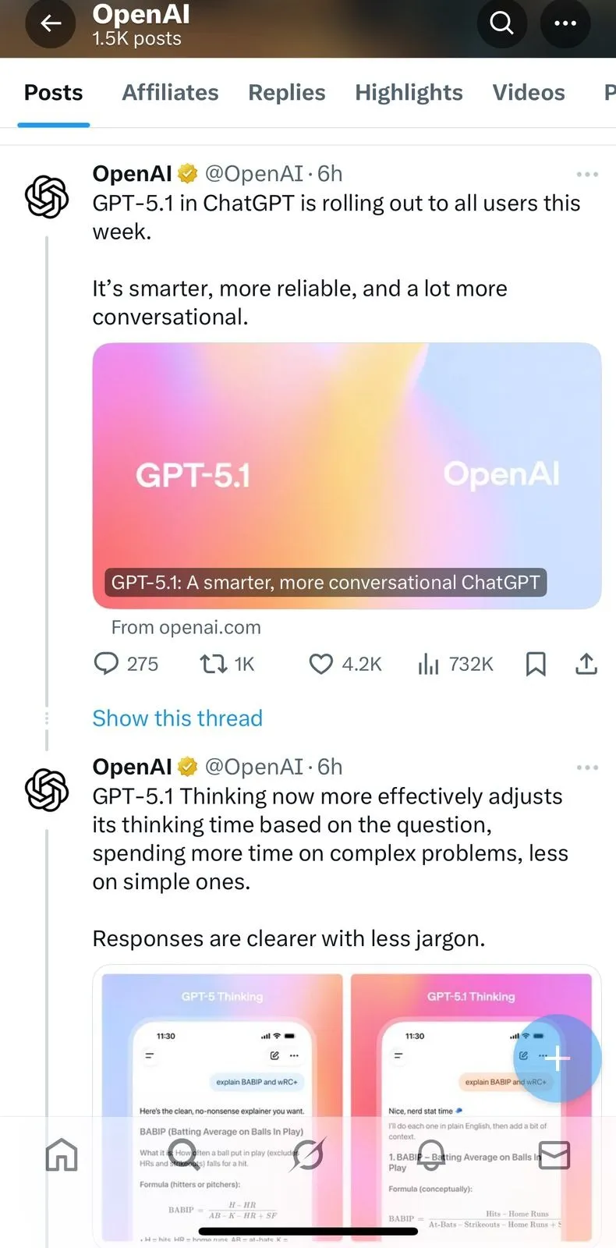Share the GPT-5.1 rollout post
The height and width of the screenshot is (1248, 616).
(x=586, y=664)
